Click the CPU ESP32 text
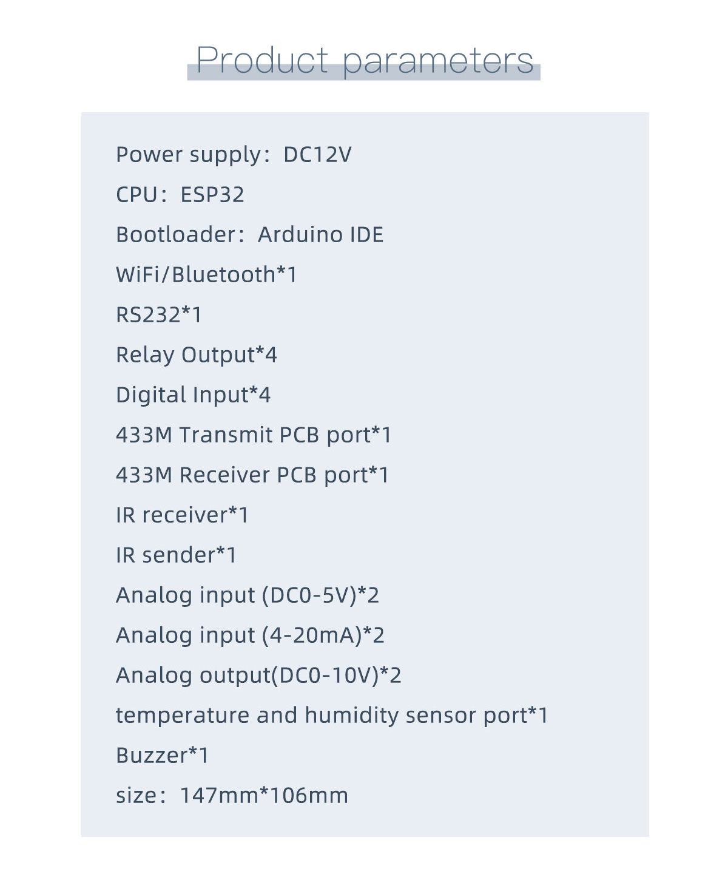 [x=180, y=195]
